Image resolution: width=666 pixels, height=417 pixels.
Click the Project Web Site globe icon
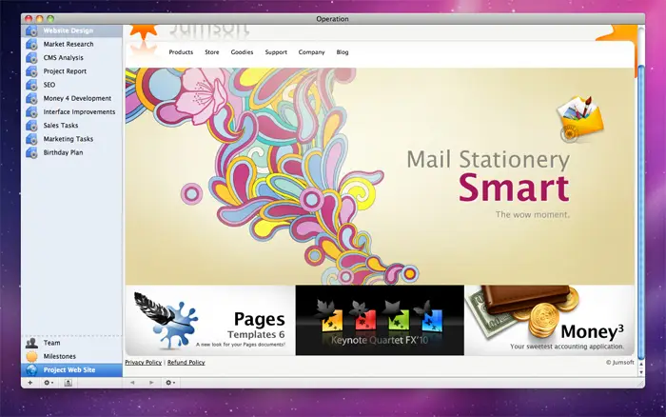(31, 369)
